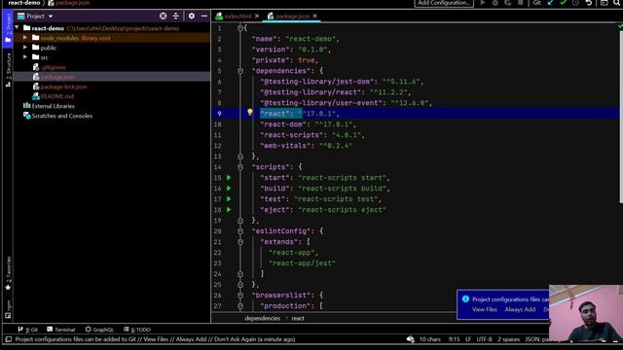
Task: Collapse the react-demo root folder
Action: coord(17,28)
